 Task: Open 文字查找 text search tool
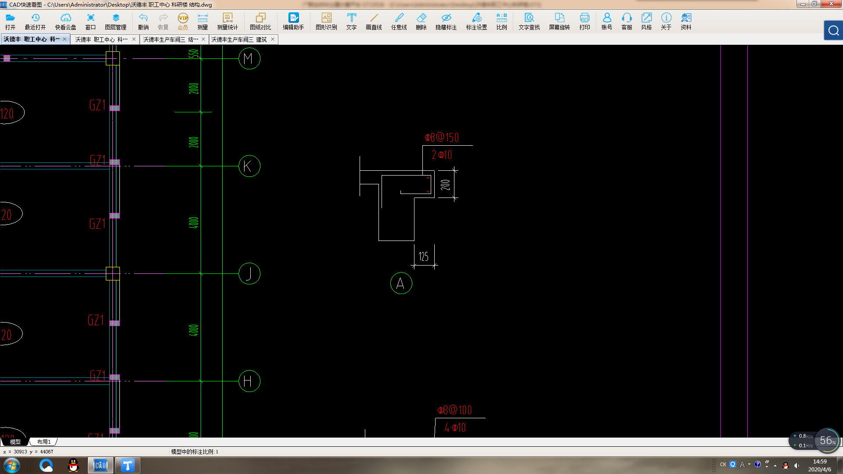tap(529, 21)
